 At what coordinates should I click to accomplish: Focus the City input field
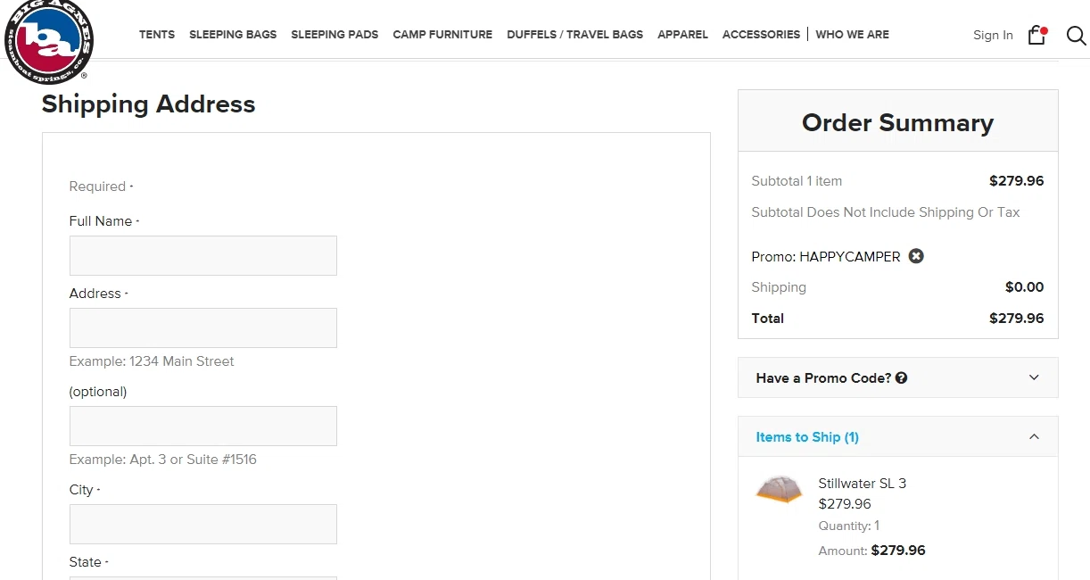pos(203,524)
